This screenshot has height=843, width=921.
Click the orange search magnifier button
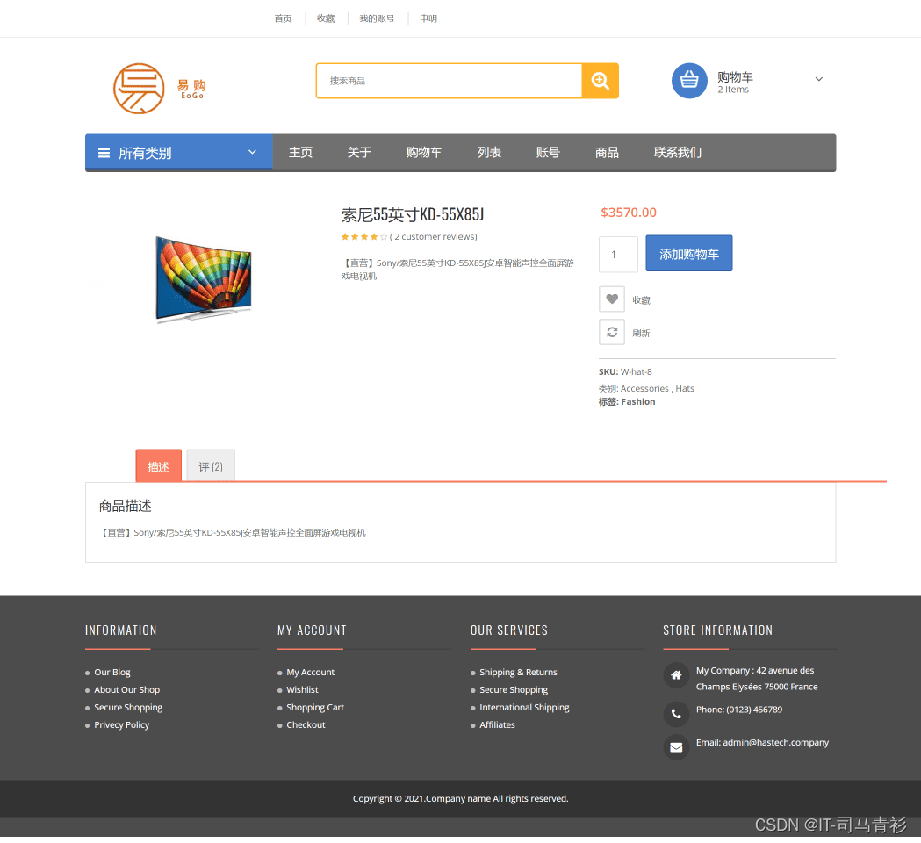(x=600, y=81)
